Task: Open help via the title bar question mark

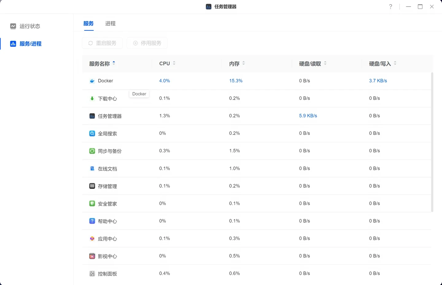Action: coord(390,7)
